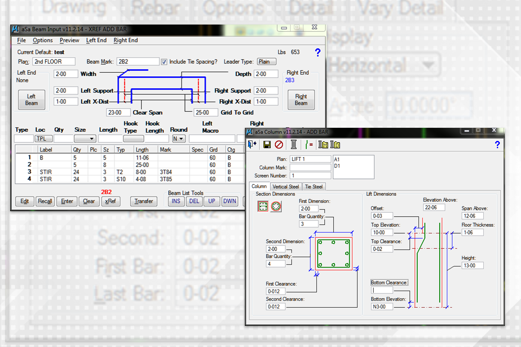Image resolution: width=521 pixels, height=347 pixels.
Task: Open the File menu
Action: (x=22, y=40)
